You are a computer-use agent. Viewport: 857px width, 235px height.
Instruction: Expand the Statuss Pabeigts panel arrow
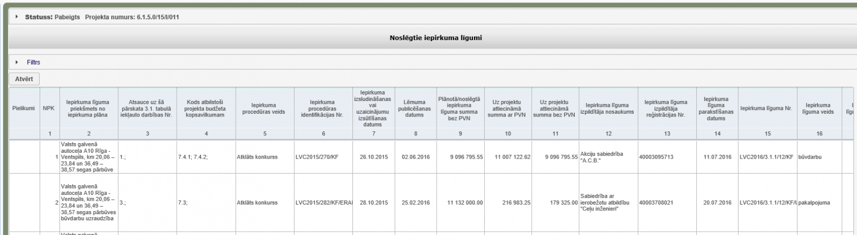click(x=17, y=17)
